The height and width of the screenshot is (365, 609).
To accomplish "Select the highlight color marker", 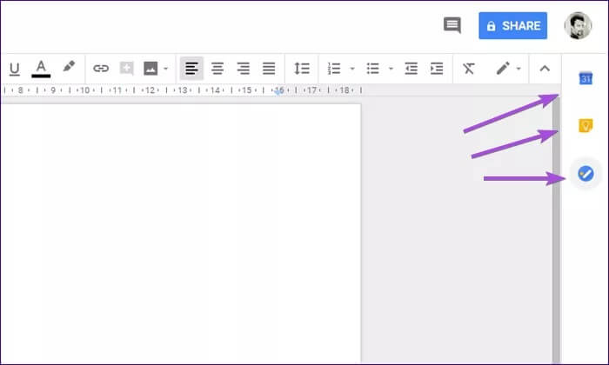I will click(x=69, y=67).
